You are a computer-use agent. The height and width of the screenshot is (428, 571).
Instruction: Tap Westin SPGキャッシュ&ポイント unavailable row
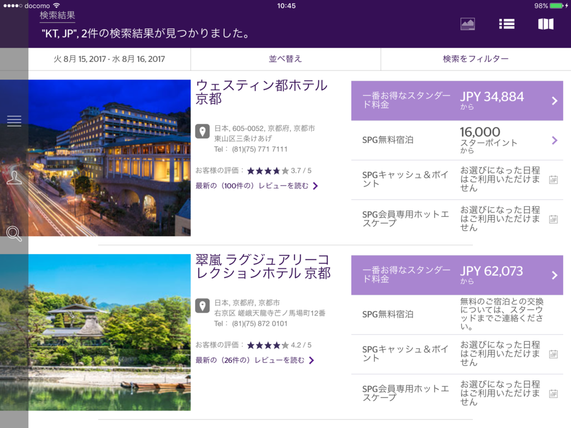point(457,179)
